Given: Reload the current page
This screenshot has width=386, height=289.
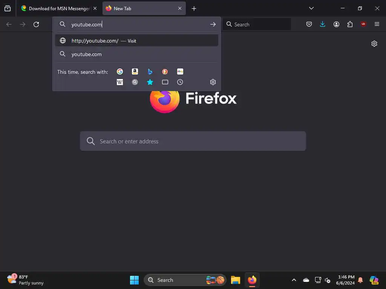Looking at the screenshot, I should point(36,24).
